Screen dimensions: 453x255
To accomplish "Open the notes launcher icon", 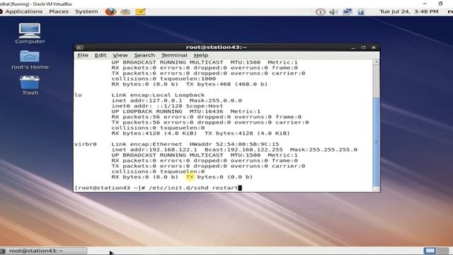I will [140, 12].
